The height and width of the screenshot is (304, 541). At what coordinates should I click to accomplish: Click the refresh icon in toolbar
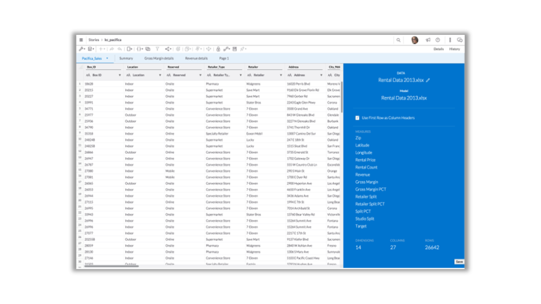178,49
